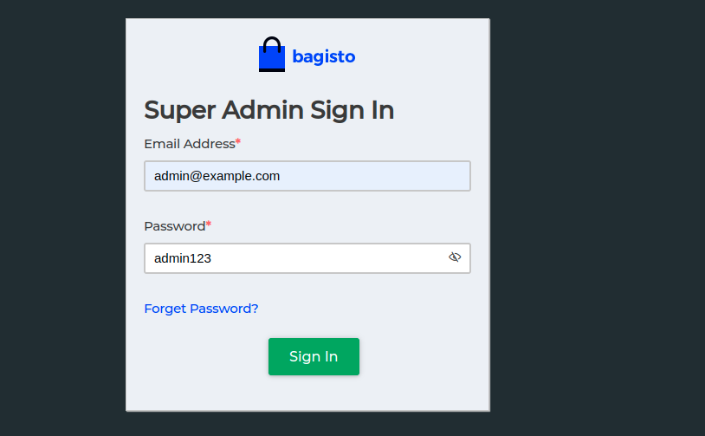Select the Sign In button label text
Viewport: 705px width, 436px height.
314,357
